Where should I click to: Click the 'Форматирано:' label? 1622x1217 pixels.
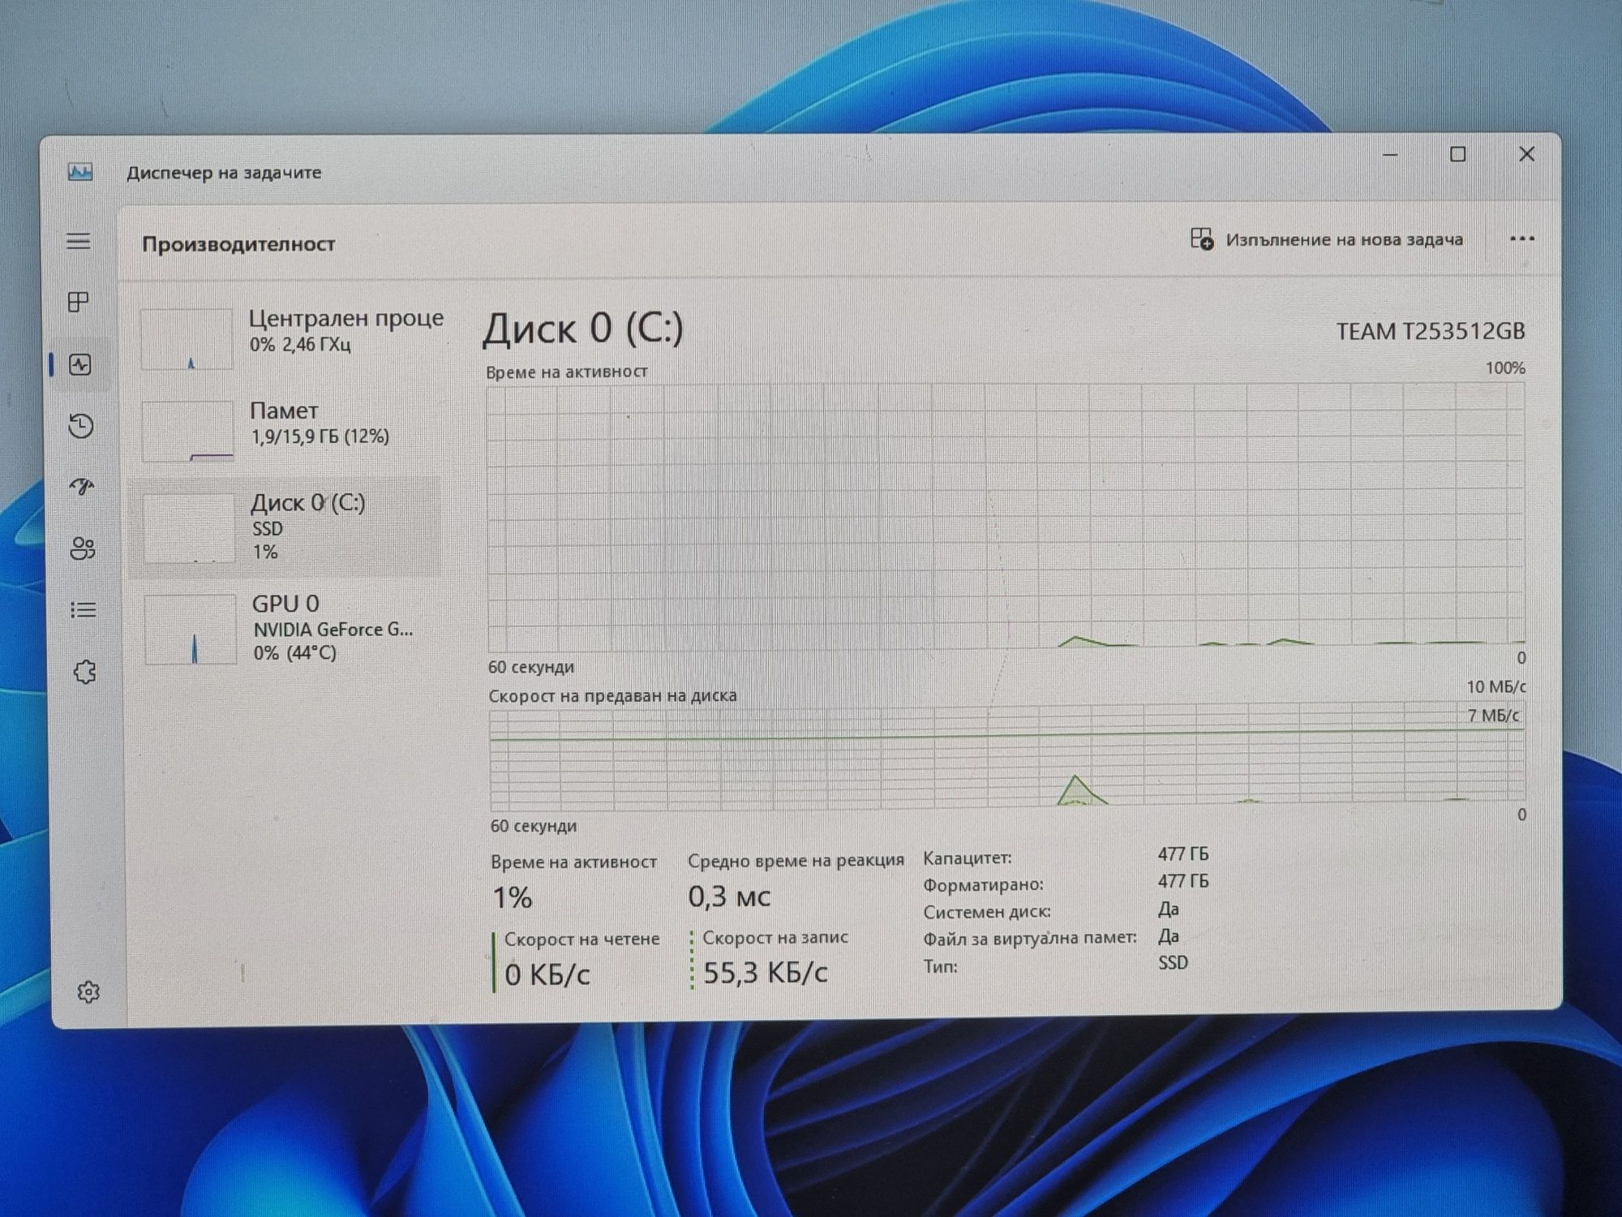tap(983, 884)
